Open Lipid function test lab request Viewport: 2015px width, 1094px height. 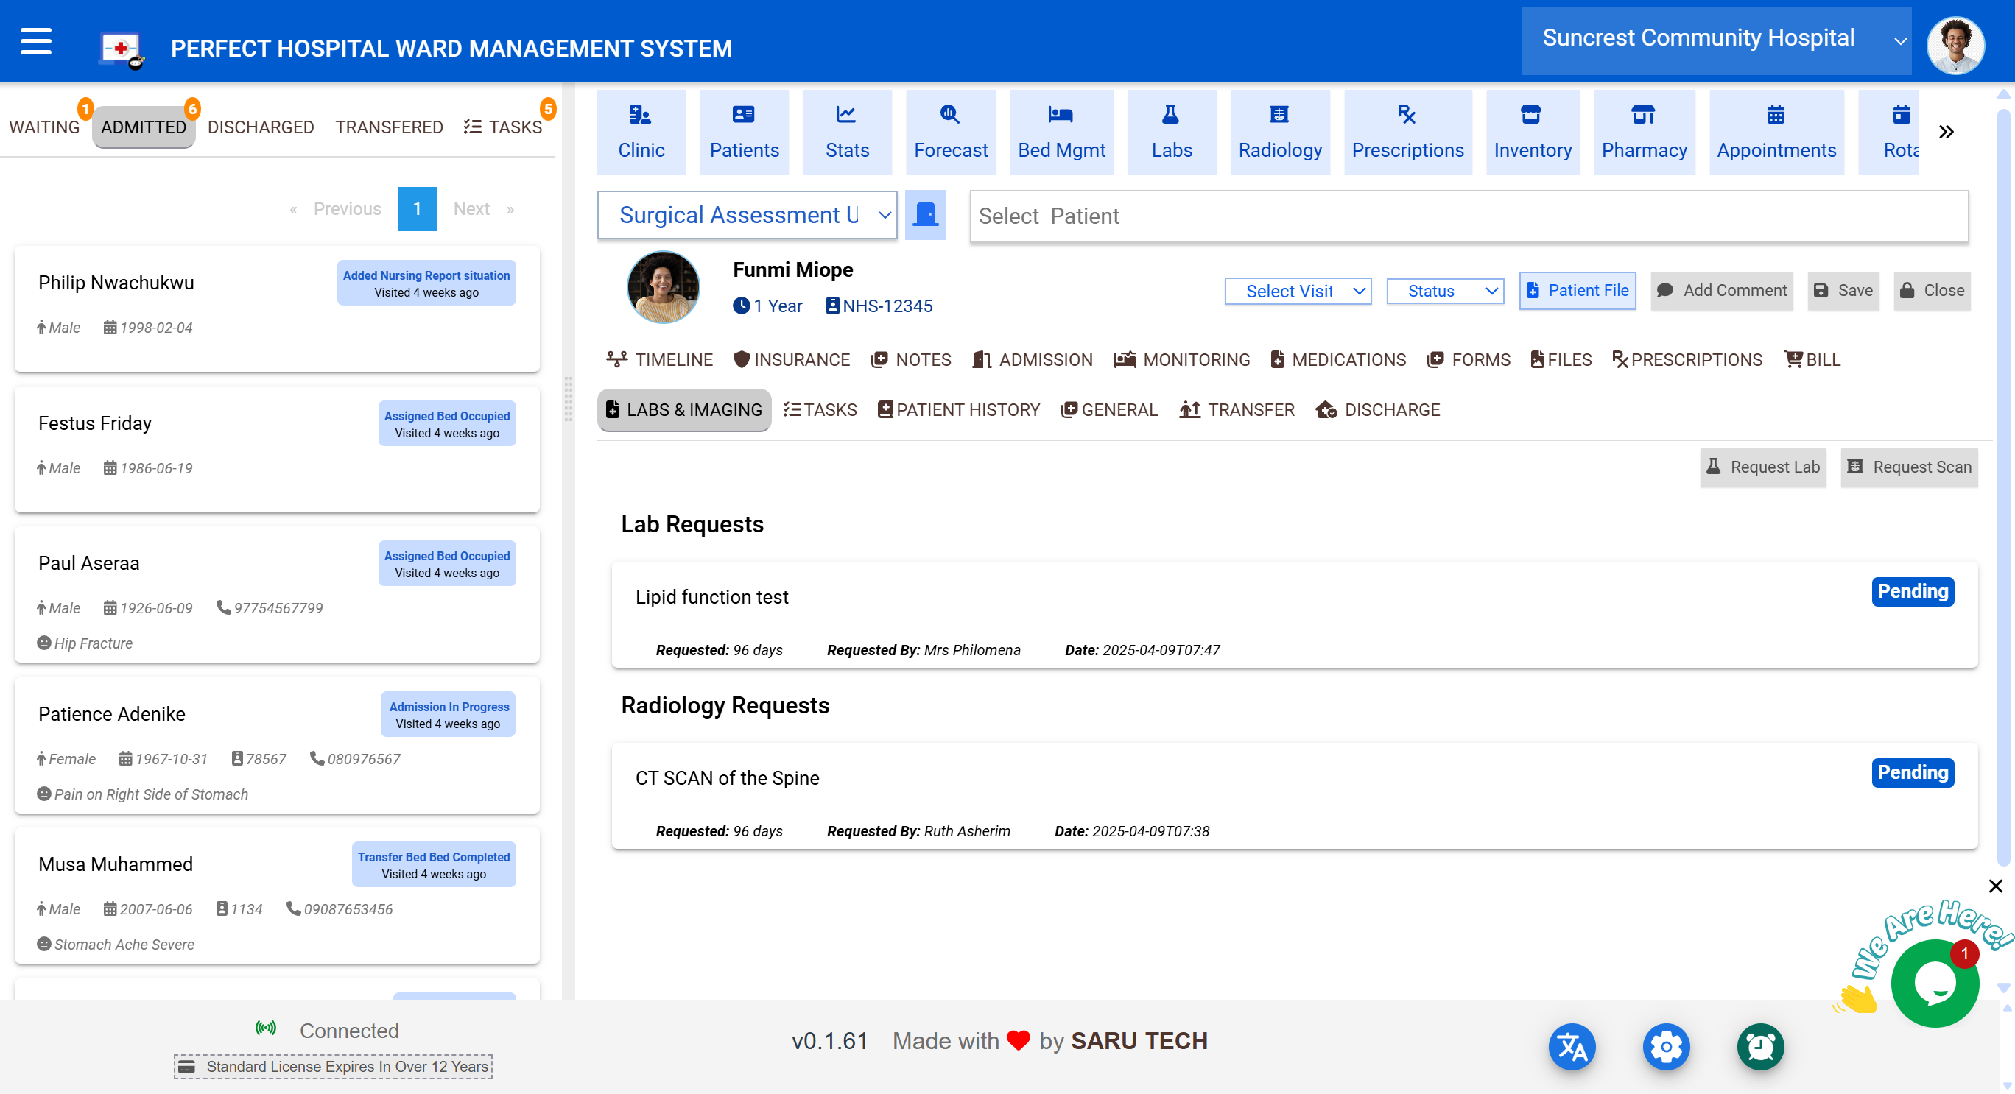point(1294,615)
